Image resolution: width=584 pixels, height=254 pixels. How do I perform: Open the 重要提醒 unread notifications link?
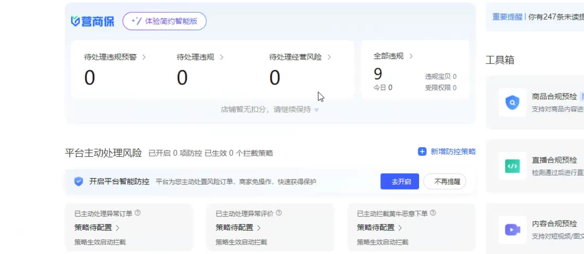(x=507, y=17)
